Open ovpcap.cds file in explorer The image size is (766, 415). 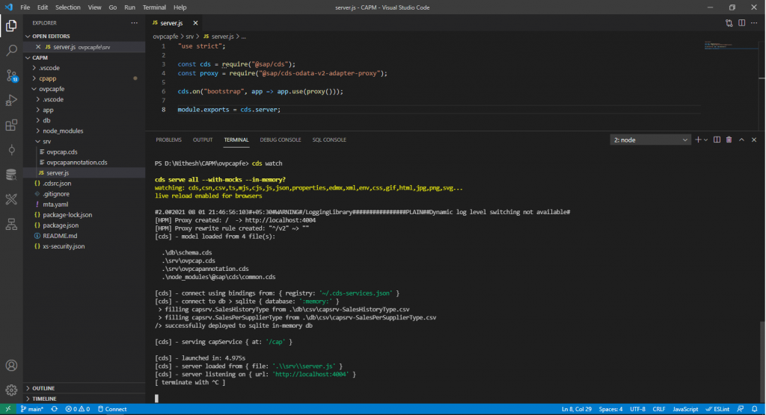click(x=84, y=152)
